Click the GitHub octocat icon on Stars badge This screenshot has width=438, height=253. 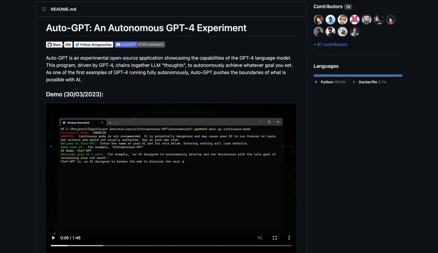(50, 44)
